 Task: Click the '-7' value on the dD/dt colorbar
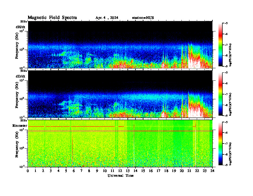(226, 94)
